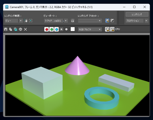Open the RGB アルファ channel dropdown
The image size is (153, 120).
tap(90, 29)
